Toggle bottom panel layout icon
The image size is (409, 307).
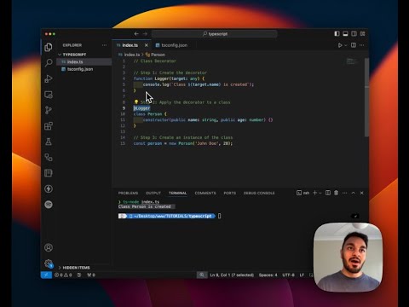tap(345, 34)
